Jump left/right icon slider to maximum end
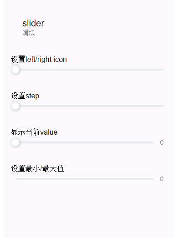The height and width of the screenshot is (238, 175). pos(163,70)
